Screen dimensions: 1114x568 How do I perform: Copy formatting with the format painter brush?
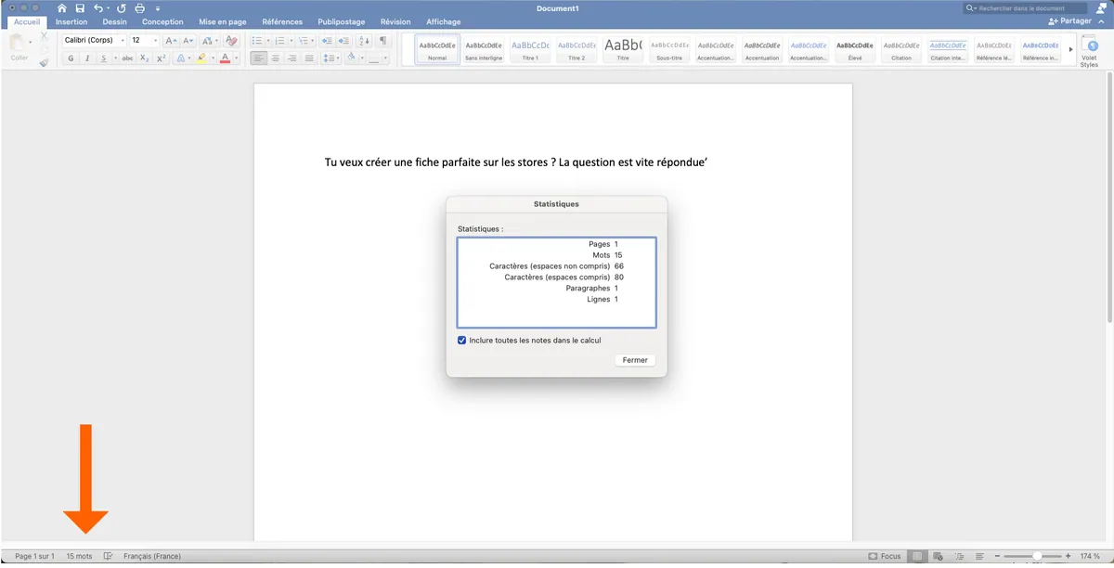pos(44,62)
